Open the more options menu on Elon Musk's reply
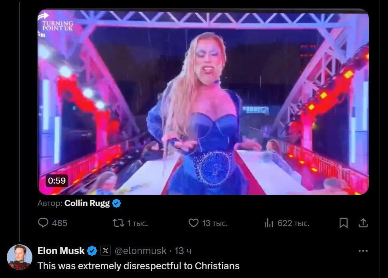388x278 pixels. tap(363, 251)
